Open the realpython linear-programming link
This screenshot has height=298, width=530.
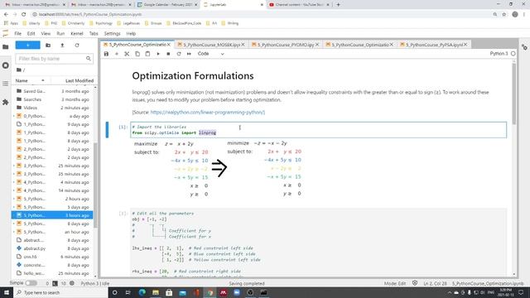coord(208,113)
